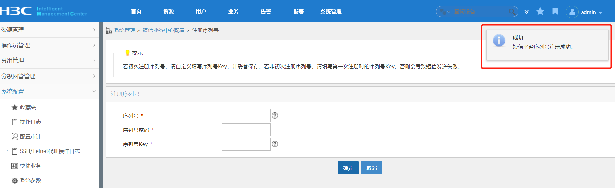Click the help icon beside the 序列号Key field
Image resolution: width=615 pixels, height=188 pixels.
point(275,144)
